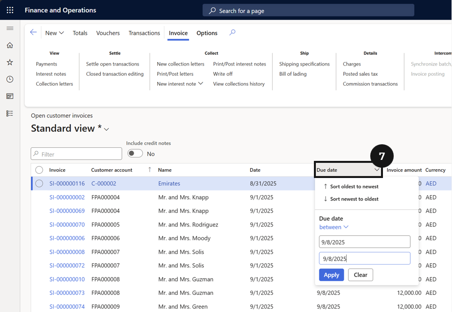Open invoice SI-000000069 link

click(67, 211)
